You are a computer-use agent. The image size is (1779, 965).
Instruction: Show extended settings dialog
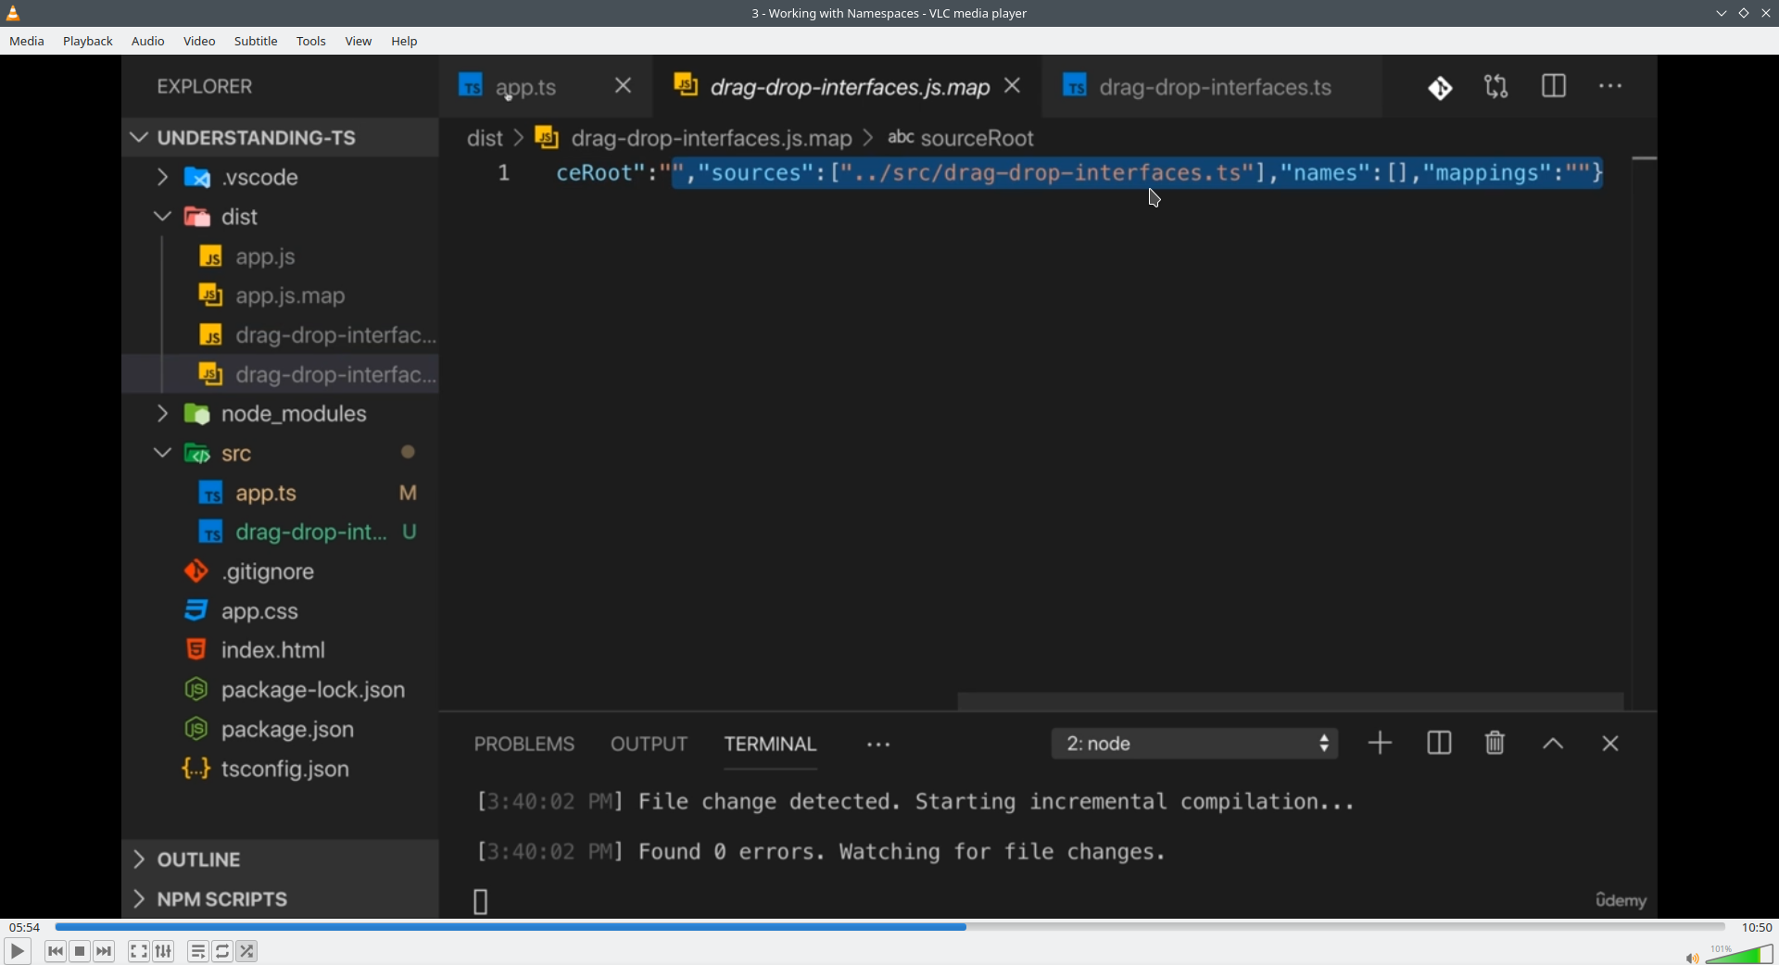164,951
